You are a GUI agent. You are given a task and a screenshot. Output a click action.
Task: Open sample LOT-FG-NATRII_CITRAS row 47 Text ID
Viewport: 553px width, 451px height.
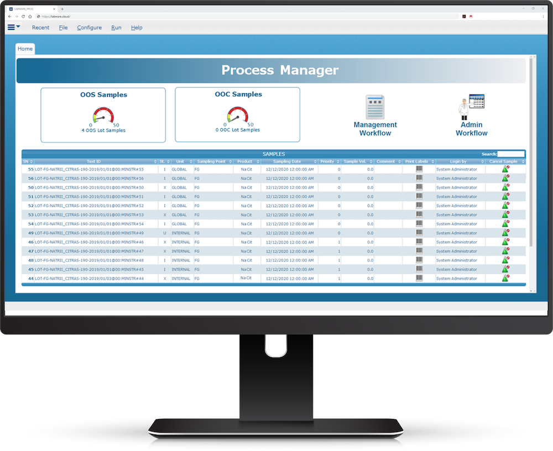(x=89, y=251)
